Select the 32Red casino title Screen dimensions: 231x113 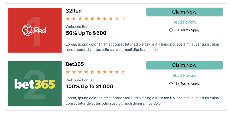(74, 11)
